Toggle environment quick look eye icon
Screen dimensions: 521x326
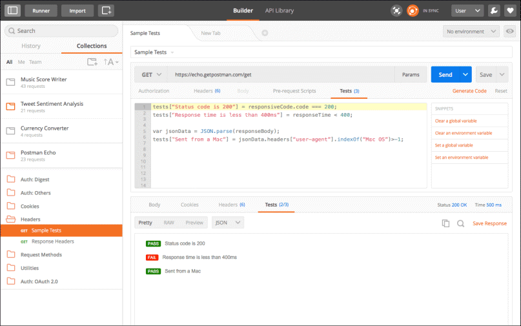pyautogui.click(x=510, y=31)
